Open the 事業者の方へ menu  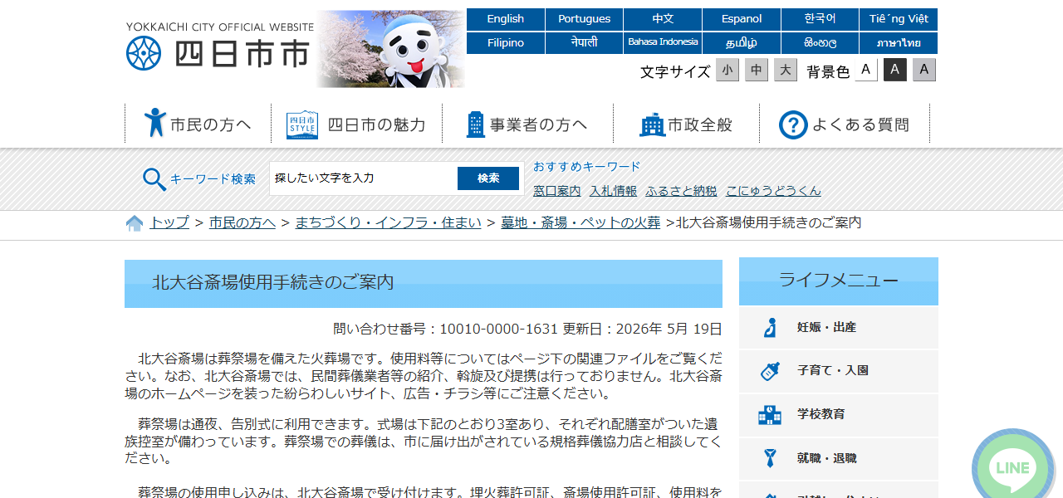pyautogui.click(x=527, y=124)
